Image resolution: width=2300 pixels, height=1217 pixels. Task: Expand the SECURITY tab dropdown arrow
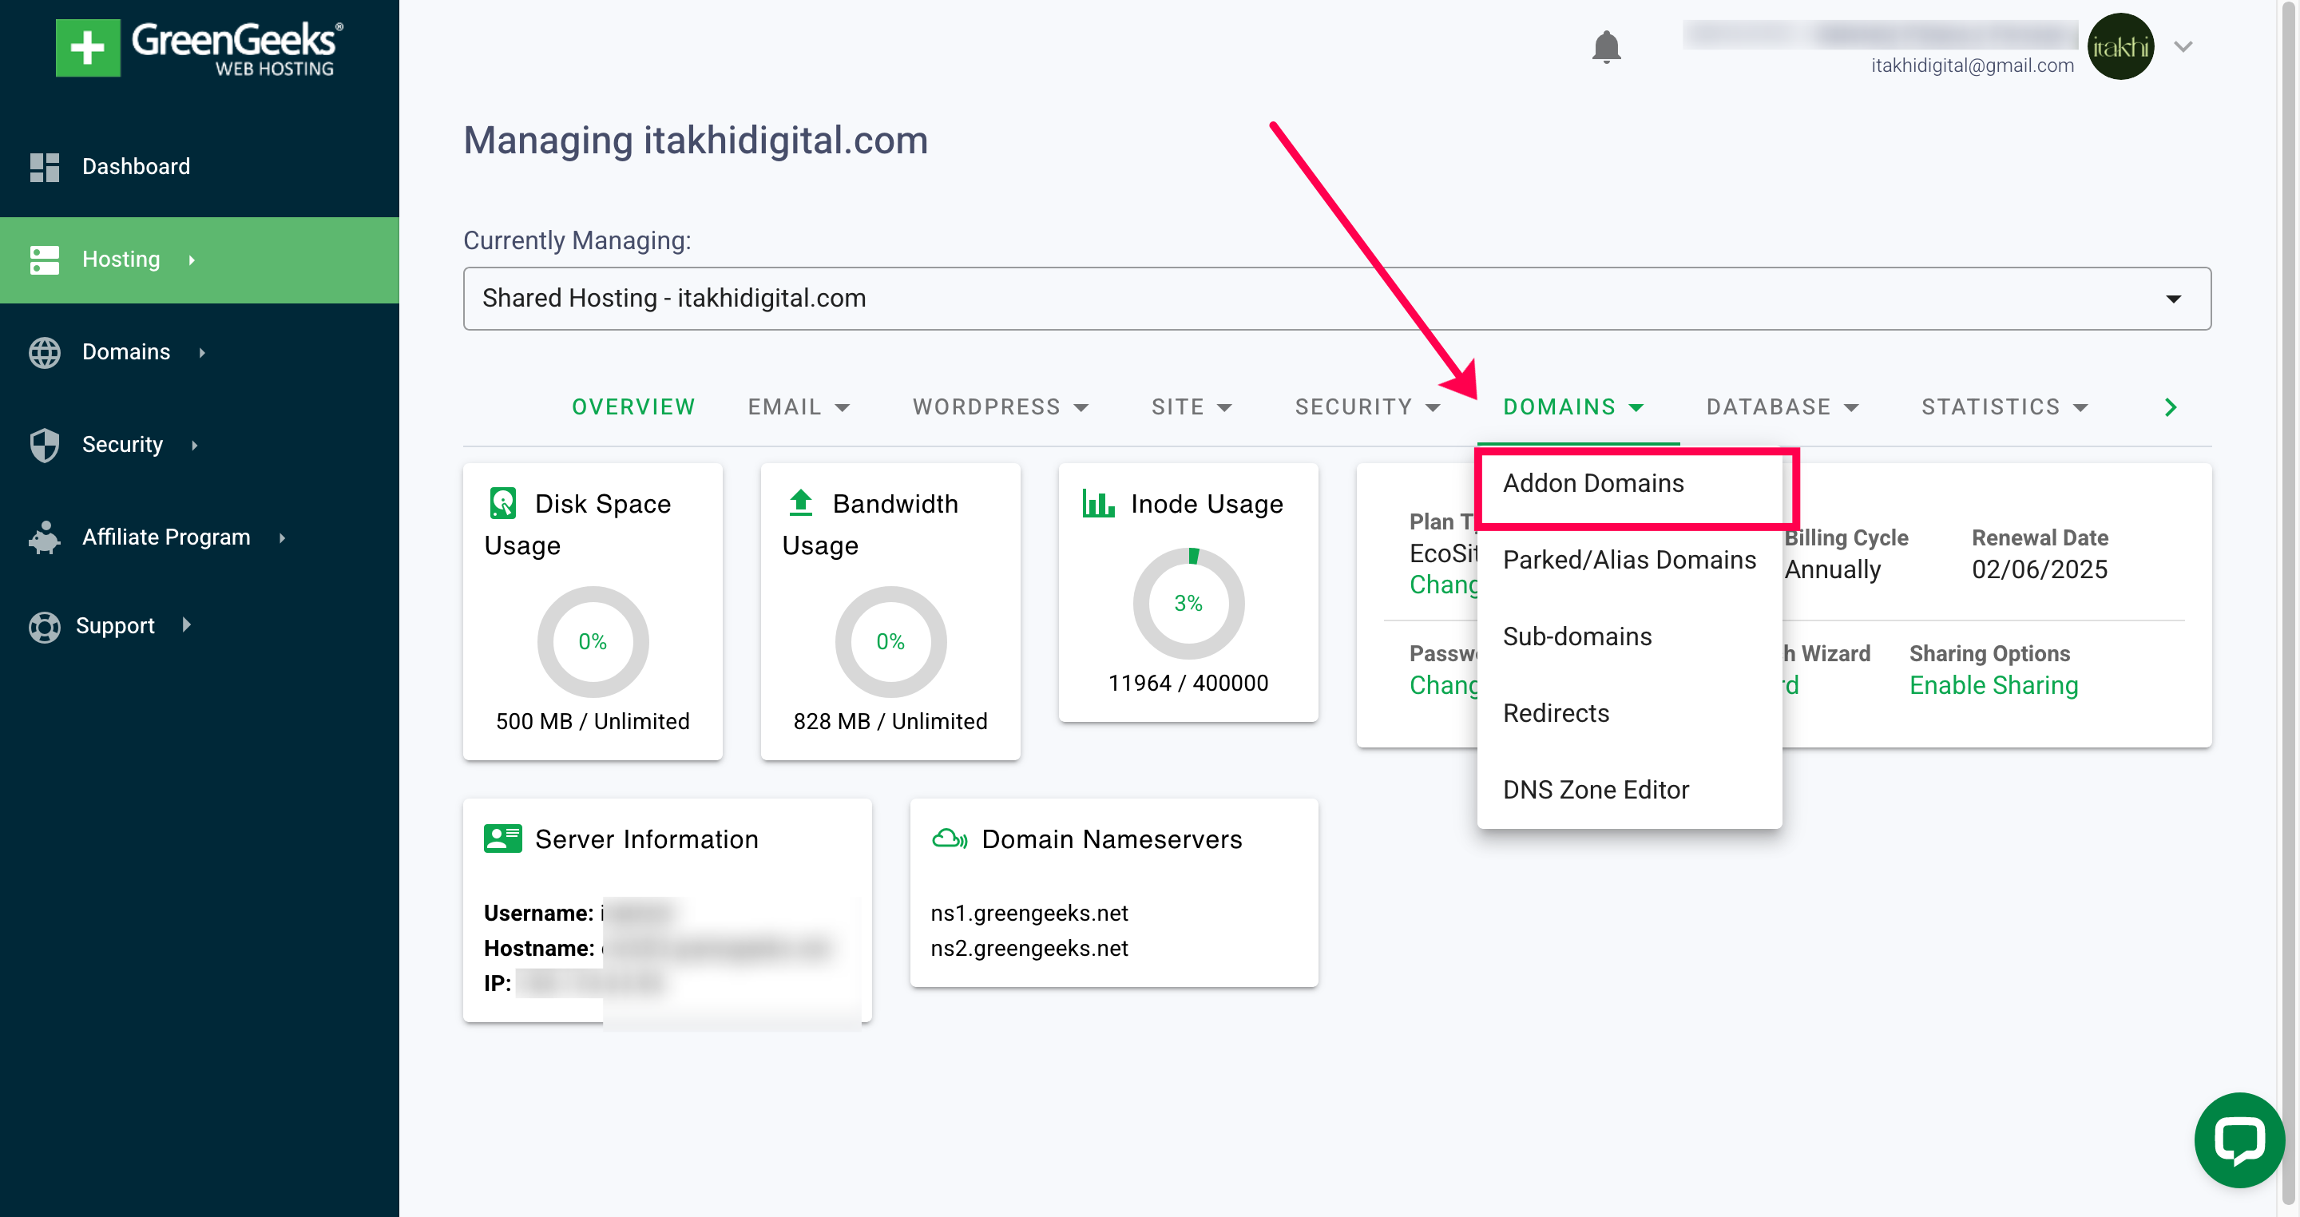point(1434,407)
